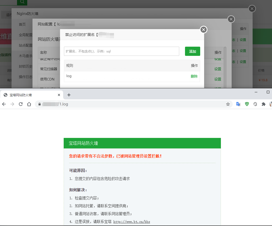
Task: Open the green shield extension
Action: point(247,104)
